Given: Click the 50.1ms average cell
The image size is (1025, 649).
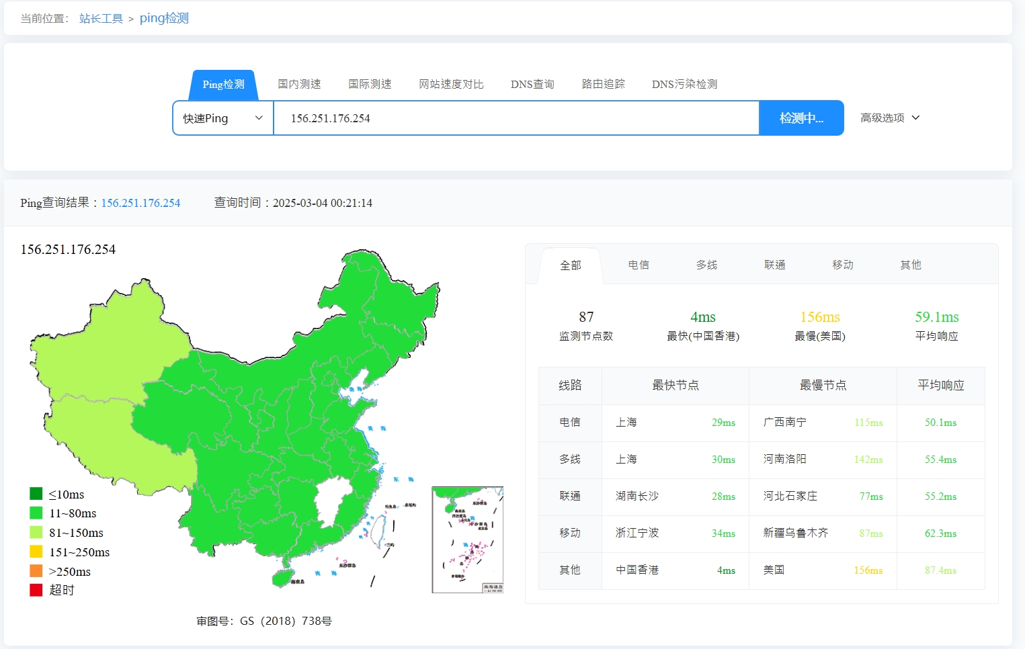Looking at the screenshot, I should point(940,423).
